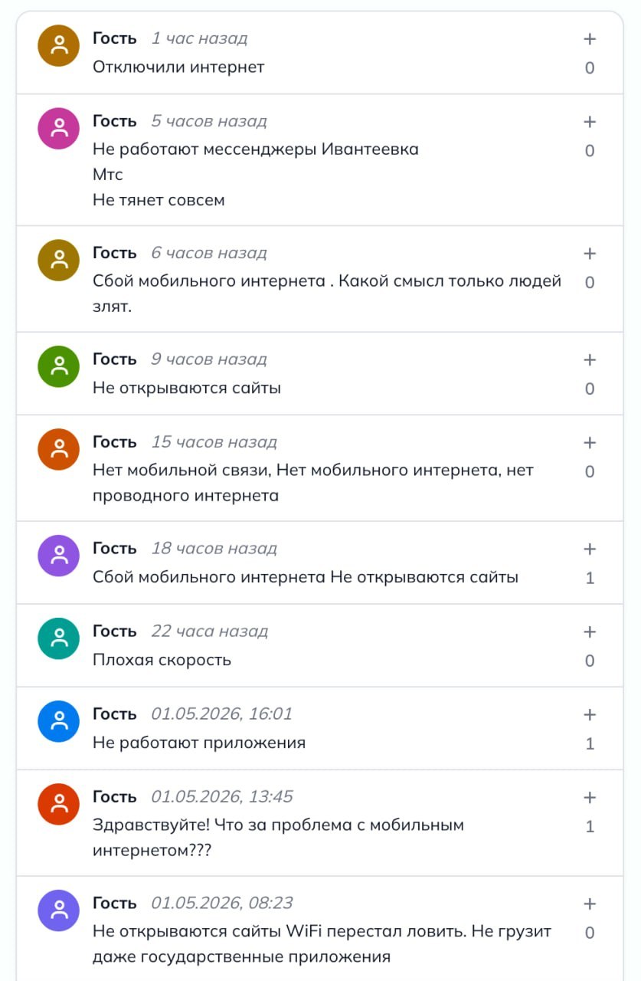
Task: Click the red avatar on the "Здравствуйте!" comment
Action: (59, 804)
